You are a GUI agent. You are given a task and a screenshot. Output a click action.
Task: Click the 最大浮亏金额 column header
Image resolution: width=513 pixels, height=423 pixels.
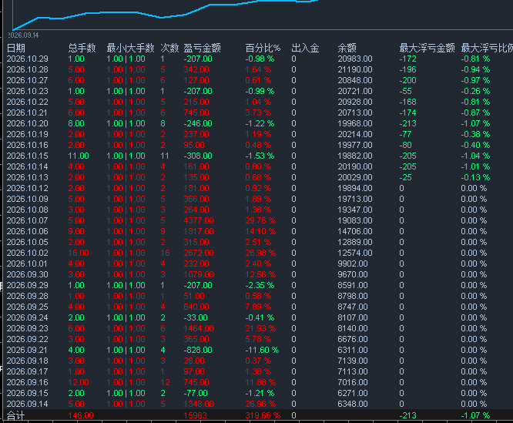[x=427, y=48]
